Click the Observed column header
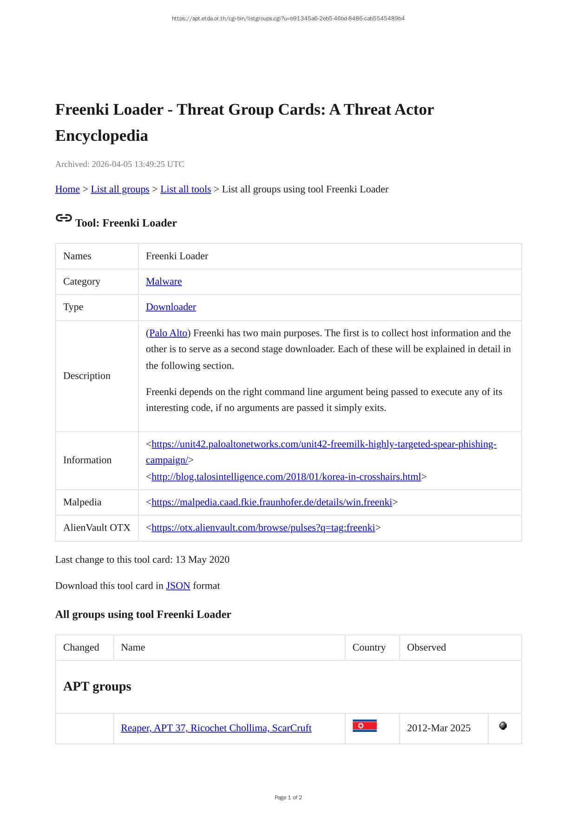Screen dimensions: 577x816 pyautogui.click(x=426, y=647)
